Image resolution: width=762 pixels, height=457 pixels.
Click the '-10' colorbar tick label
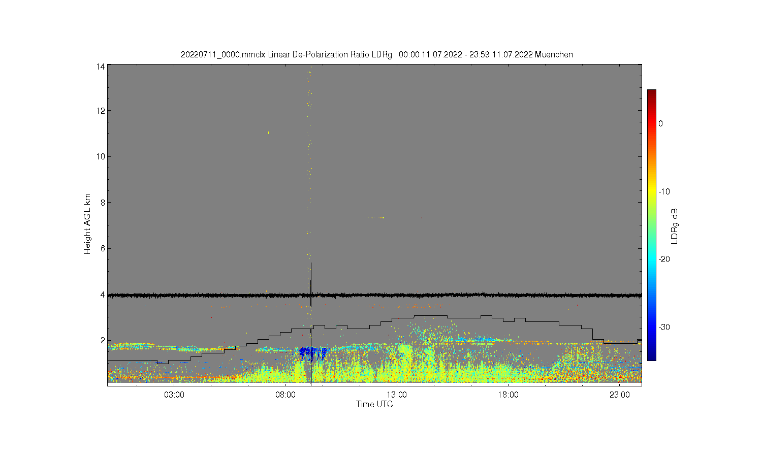[664, 191]
